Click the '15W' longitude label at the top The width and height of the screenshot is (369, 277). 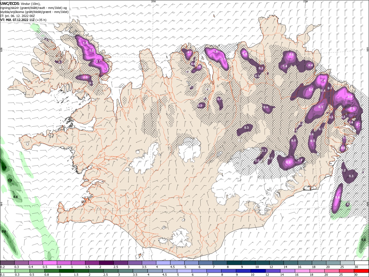click(x=305, y=1)
